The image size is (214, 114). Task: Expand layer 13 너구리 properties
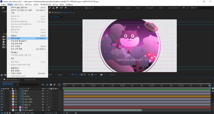(x=11, y=96)
